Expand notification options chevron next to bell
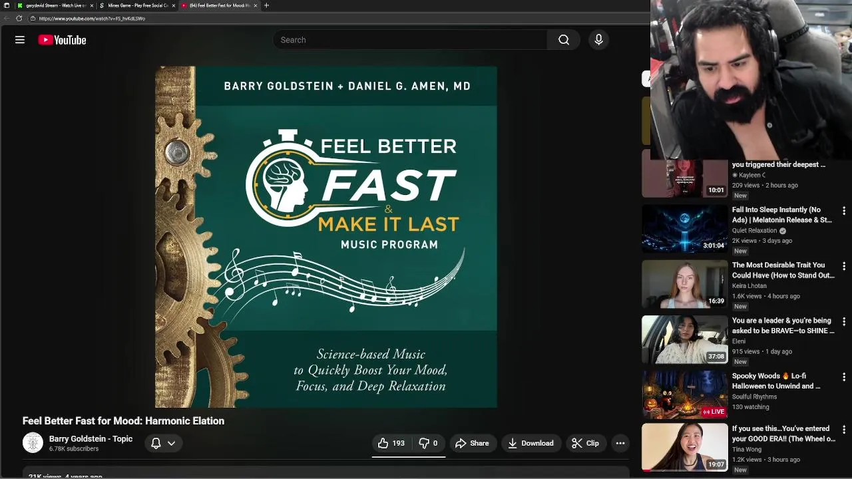Screen dimensions: 852x479 click(171, 443)
